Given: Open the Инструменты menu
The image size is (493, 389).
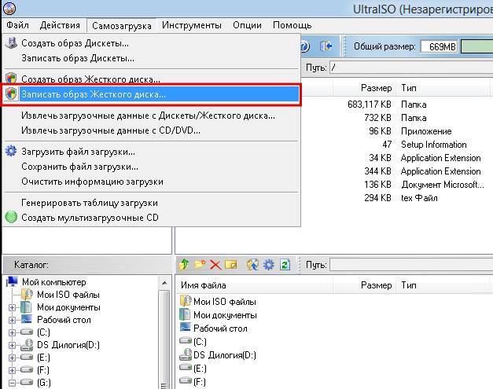Looking at the screenshot, I should 192,25.
